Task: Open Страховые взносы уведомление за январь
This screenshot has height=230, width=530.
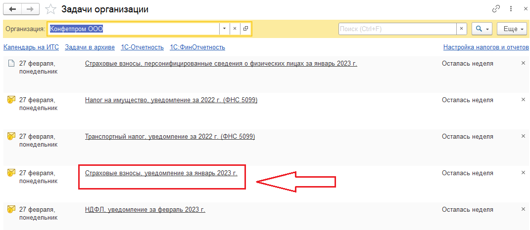Action: pyautogui.click(x=161, y=173)
